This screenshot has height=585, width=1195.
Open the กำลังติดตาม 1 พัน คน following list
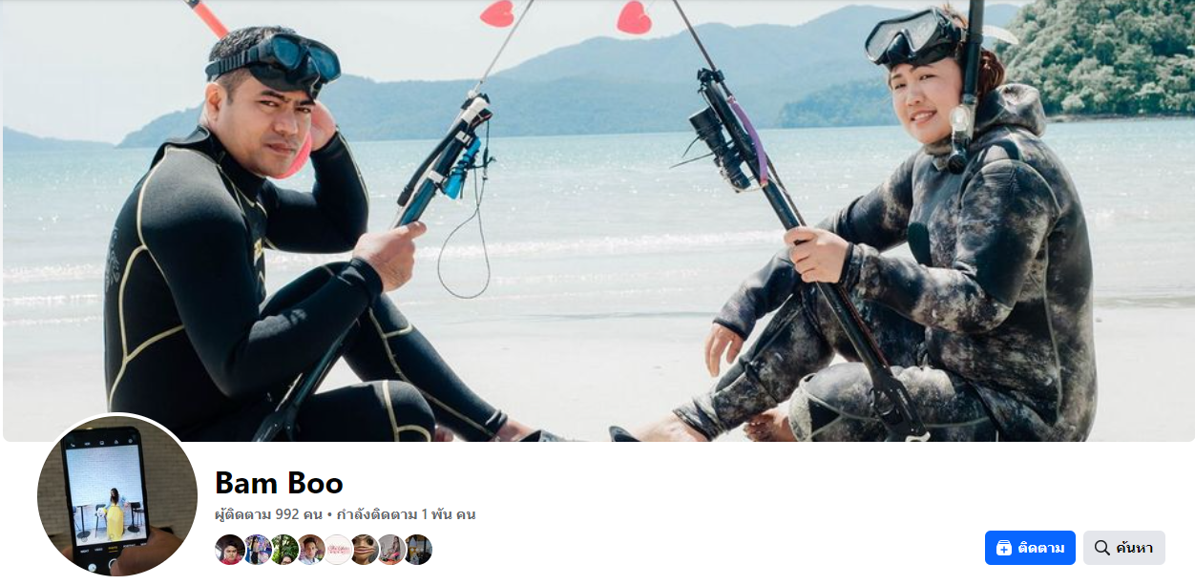(406, 514)
